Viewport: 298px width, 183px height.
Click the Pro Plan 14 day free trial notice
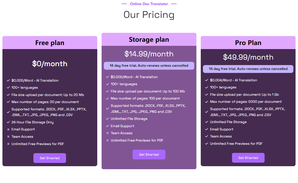[x=248, y=69]
